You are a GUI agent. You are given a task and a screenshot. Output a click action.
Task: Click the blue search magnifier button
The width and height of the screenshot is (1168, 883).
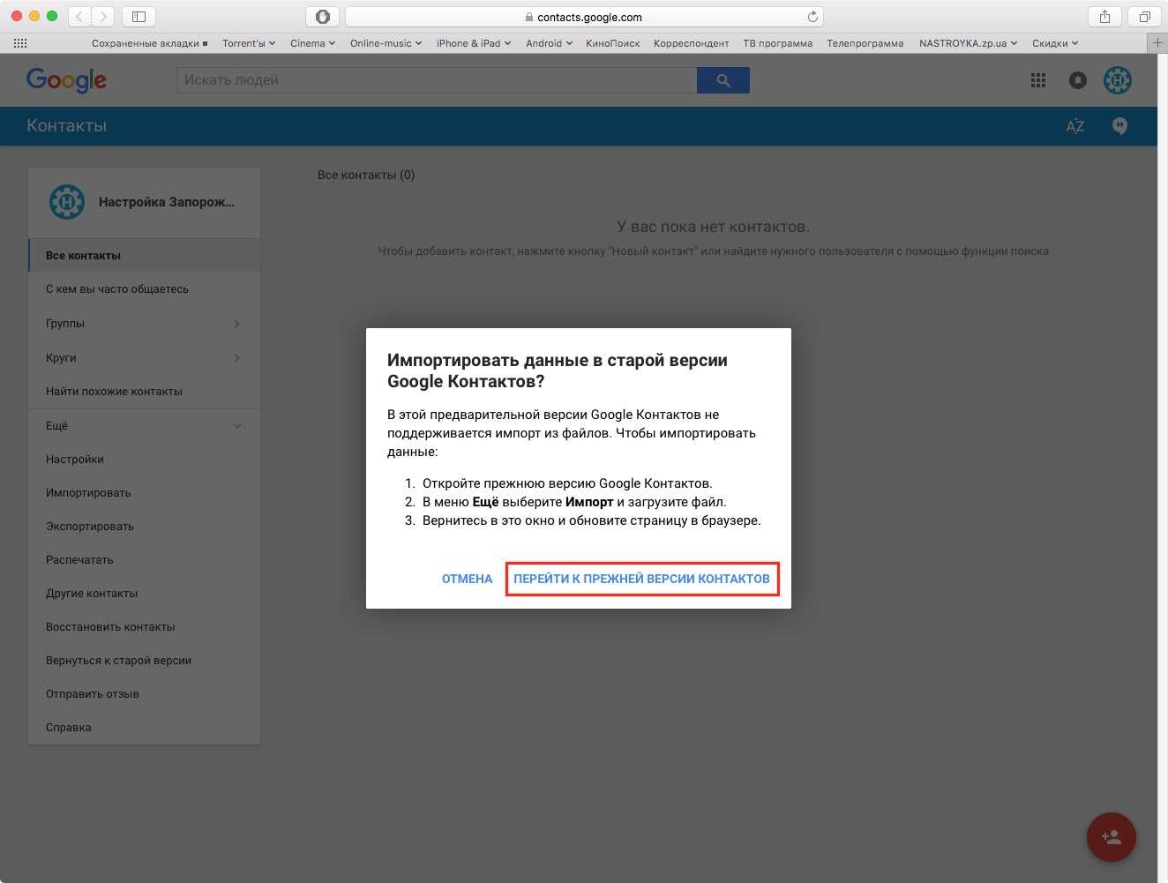pyautogui.click(x=723, y=80)
